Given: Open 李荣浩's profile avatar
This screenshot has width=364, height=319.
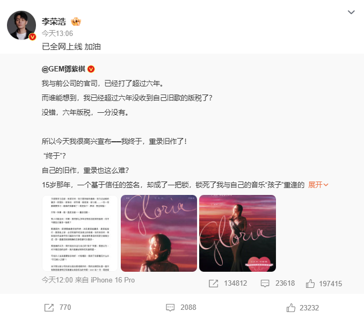Looking at the screenshot, I should pyautogui.click(x=21, y=25).
